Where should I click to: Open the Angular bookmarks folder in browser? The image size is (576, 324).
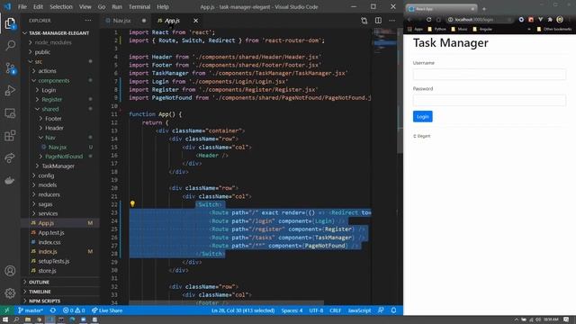pos(482,29)
